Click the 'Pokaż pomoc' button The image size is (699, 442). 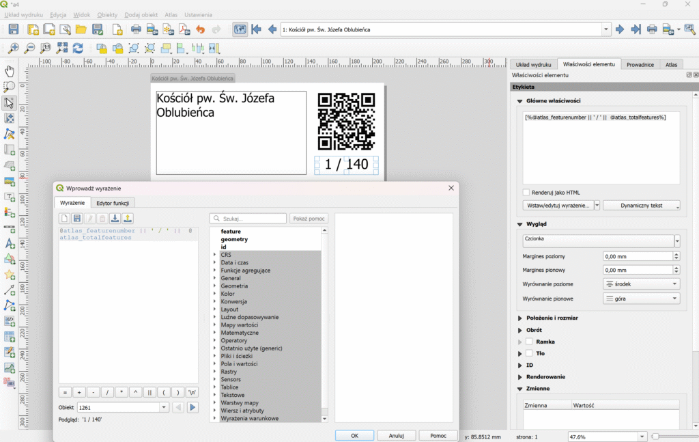tap(309, 219)
